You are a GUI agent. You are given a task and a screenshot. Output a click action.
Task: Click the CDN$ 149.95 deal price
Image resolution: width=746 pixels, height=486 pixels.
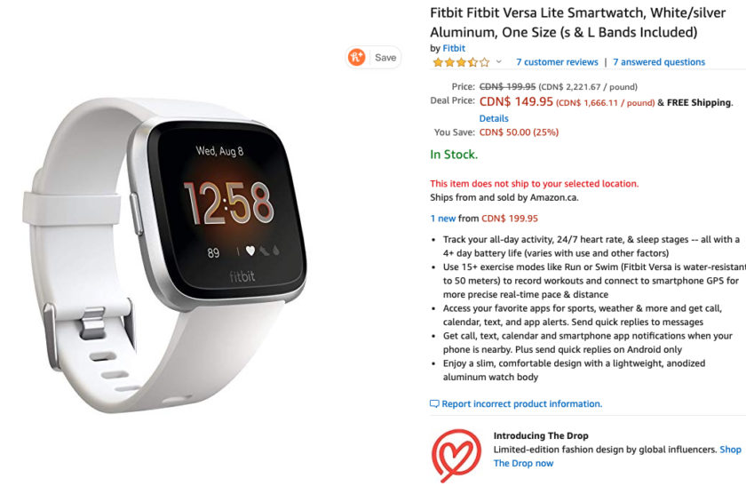tap(516, 102)
